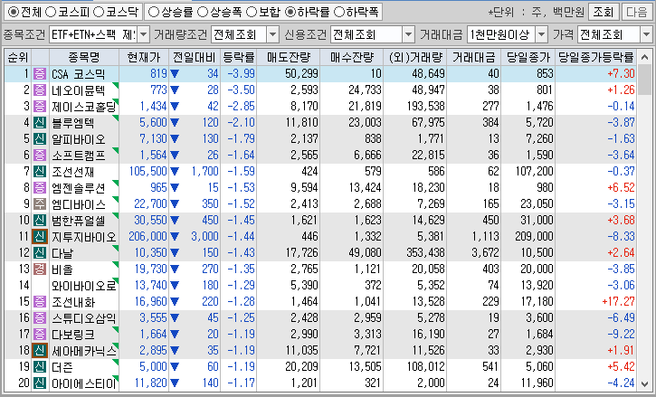Open the 종목조건 dropdown
The image size is (656, 397).
pyautogui.click(x=143, y=34)
